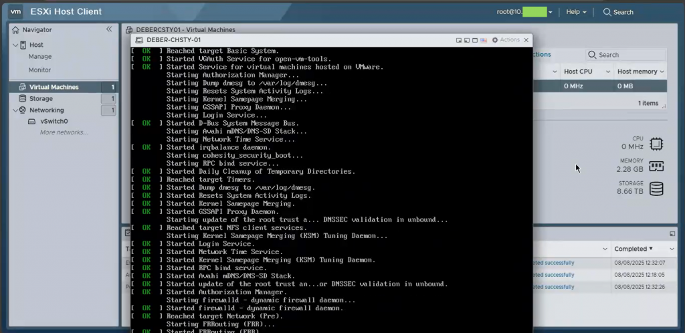Open the Help menu
685x333 pixels.
click(575, 12)
